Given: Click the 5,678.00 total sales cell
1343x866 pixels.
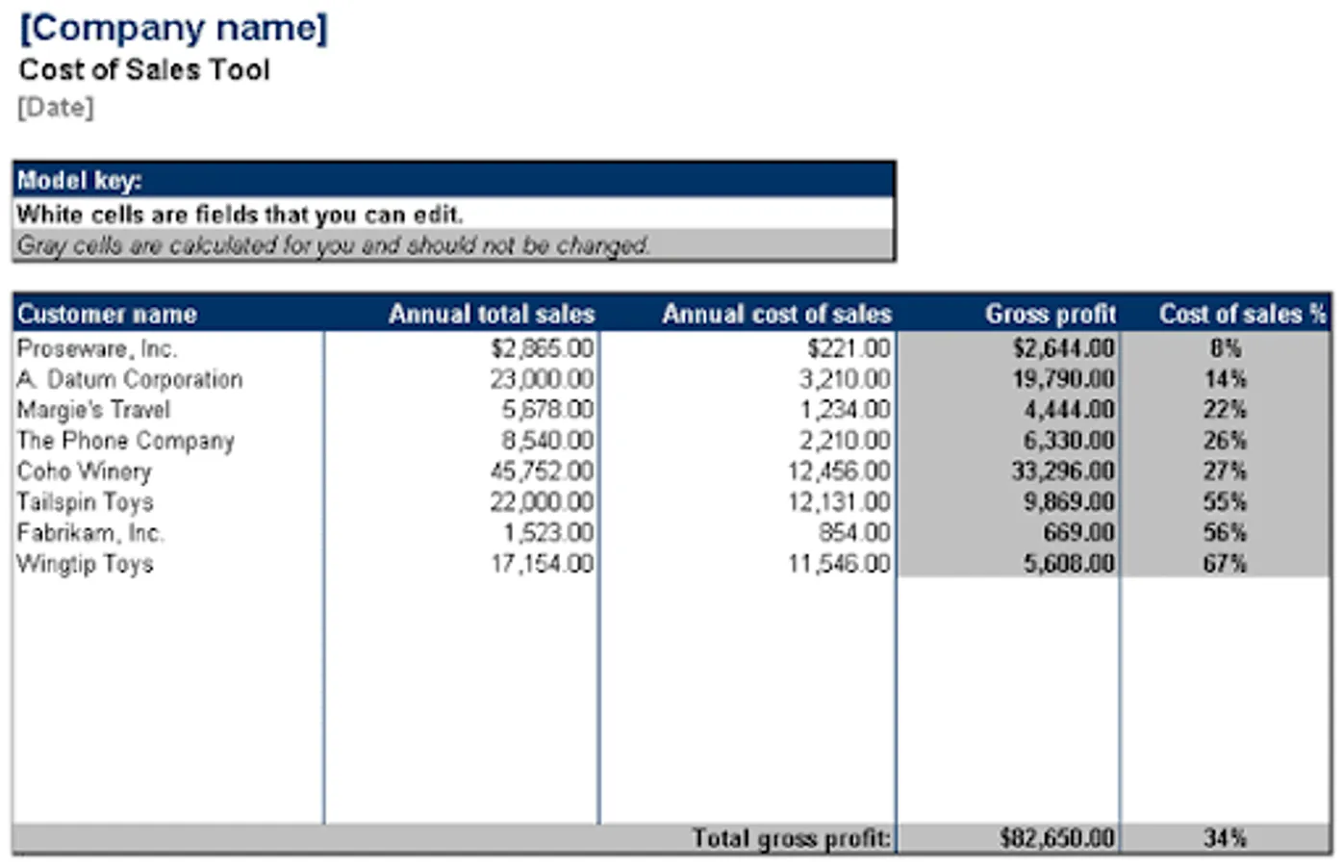Looking at the screenshot, I should (x=462, y=410).
